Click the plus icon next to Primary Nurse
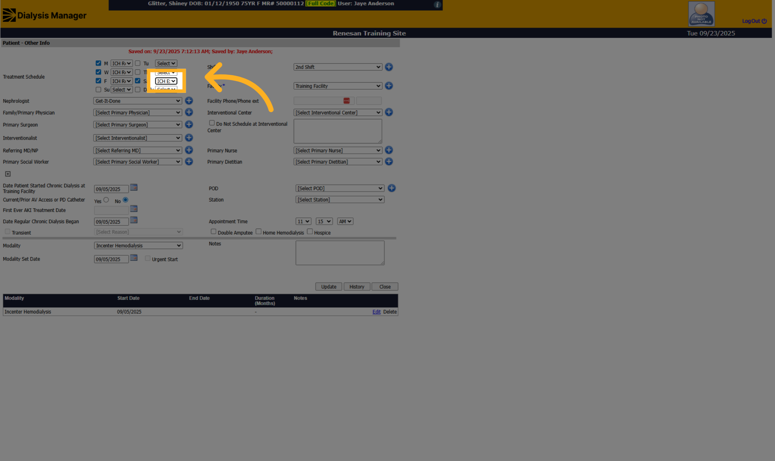The image size is (775, 461). 389,150
